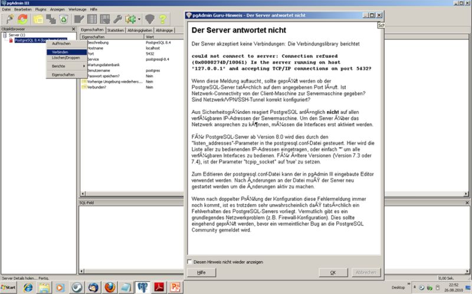Open the Werkzeuge menu
The image size is (472, 294).
click(x=77, y=9)
